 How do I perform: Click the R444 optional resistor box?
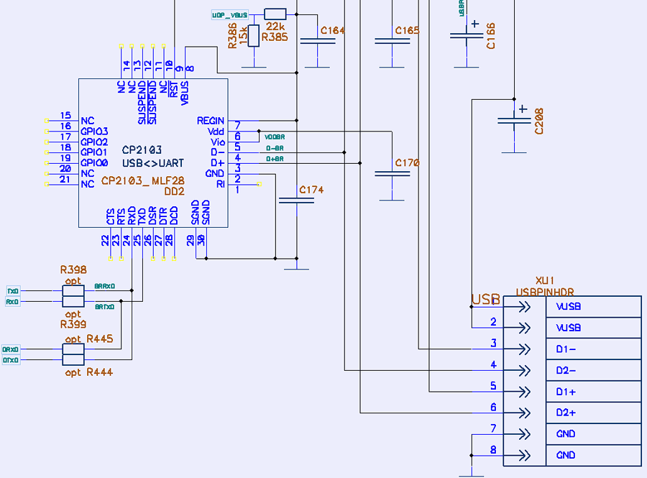click(73, 360)
